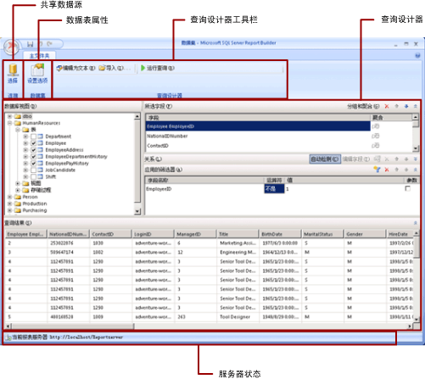Click the undo icon in quick access toolbar

[x=41, y=44]
